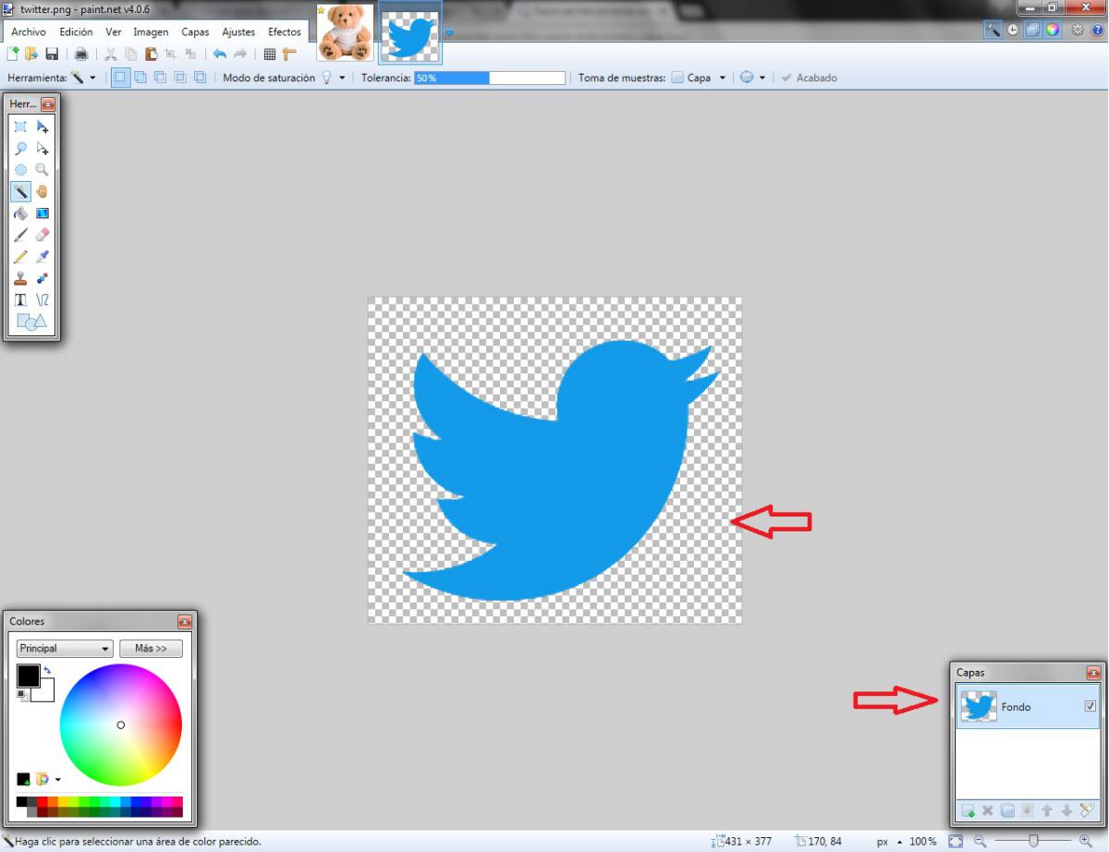Select the Paintbrush tool
The image size is (1109, 852).
coord(20,235)
